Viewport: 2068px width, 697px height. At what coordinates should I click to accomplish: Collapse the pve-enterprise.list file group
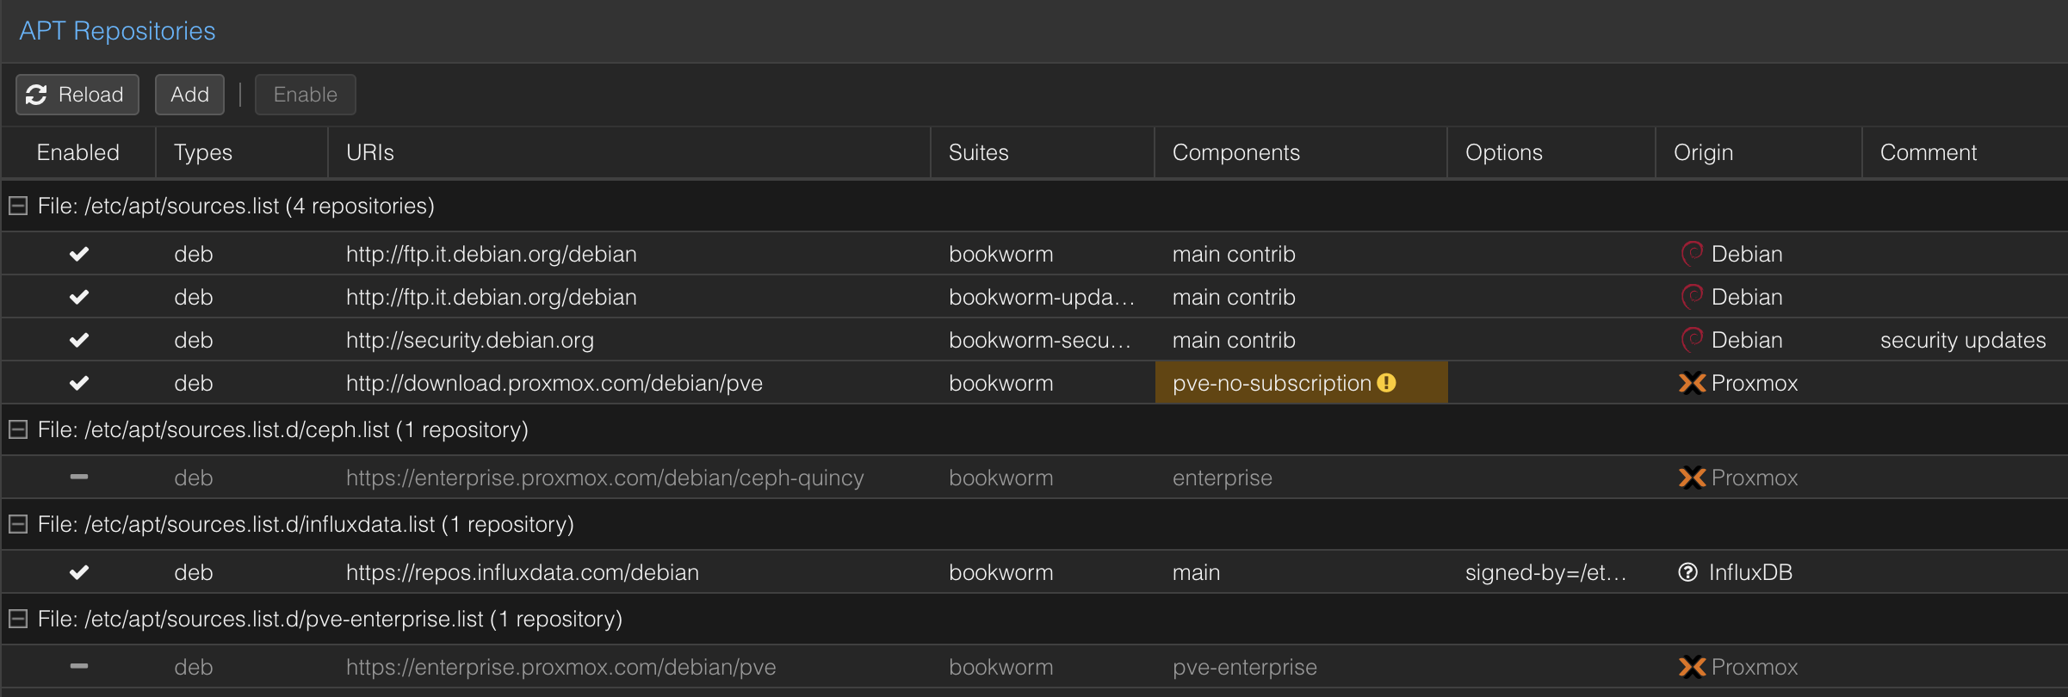tap(18, 619)
